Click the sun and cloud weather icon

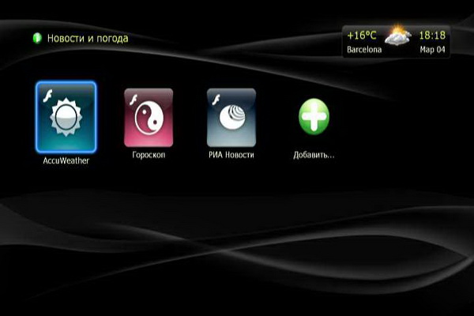click(x=397, y=36)
